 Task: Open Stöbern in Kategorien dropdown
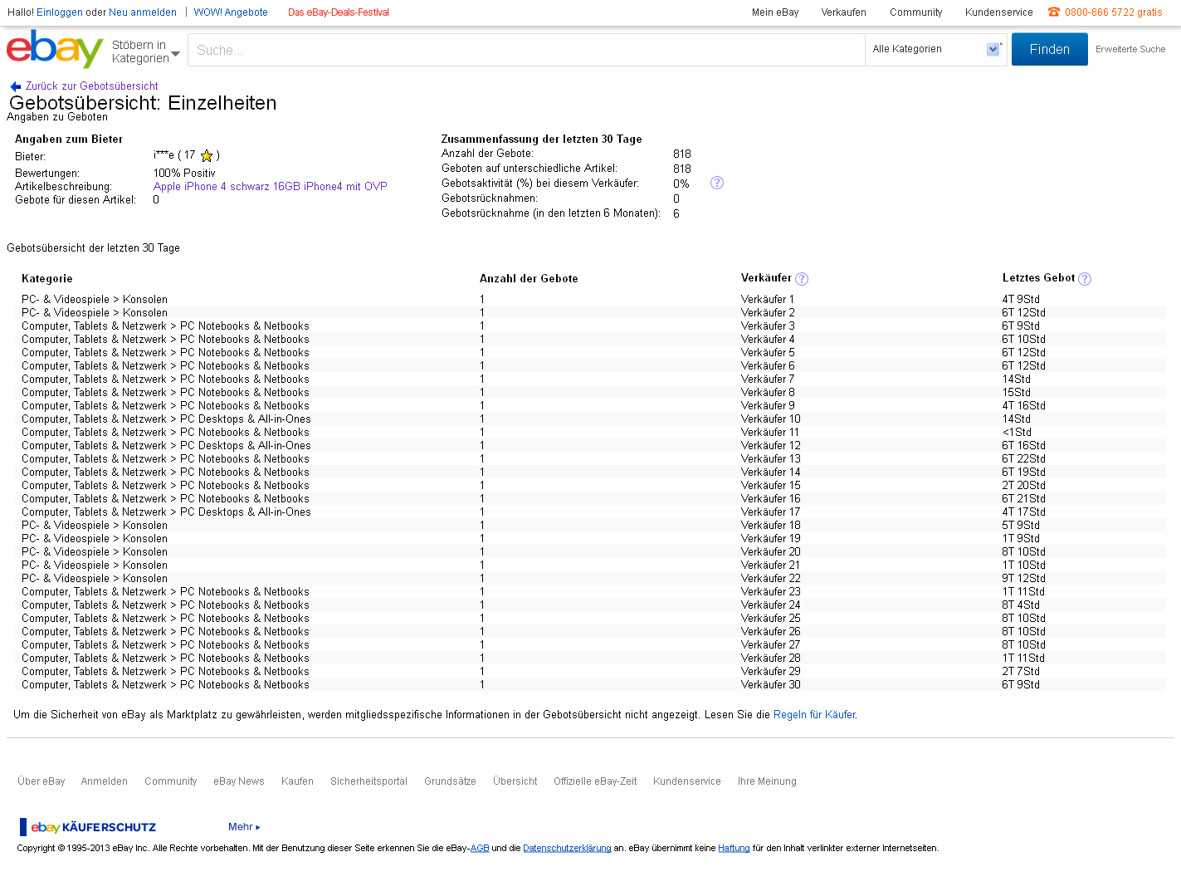pos(145,51)
